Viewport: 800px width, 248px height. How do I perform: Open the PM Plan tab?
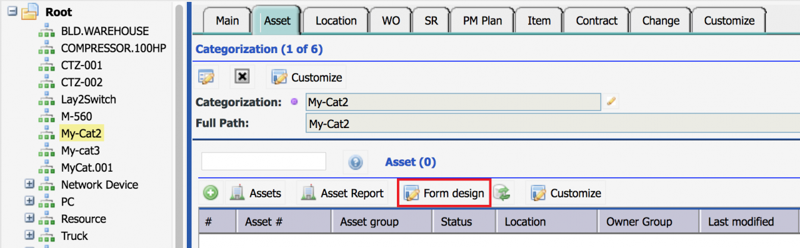click(x=482, y=21)
